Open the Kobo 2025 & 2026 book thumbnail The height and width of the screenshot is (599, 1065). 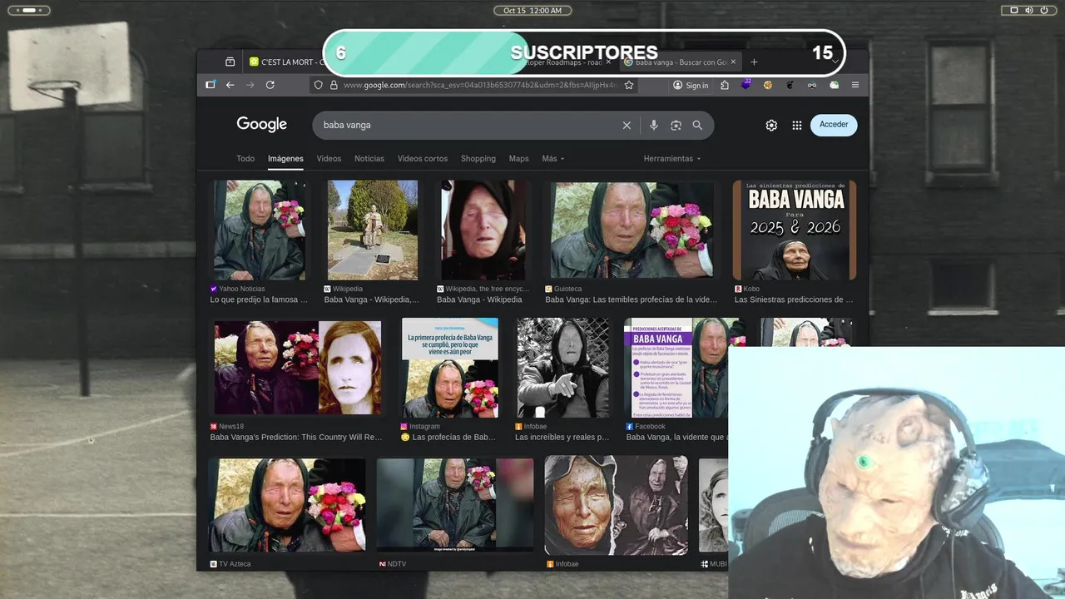tap(794, 230)
